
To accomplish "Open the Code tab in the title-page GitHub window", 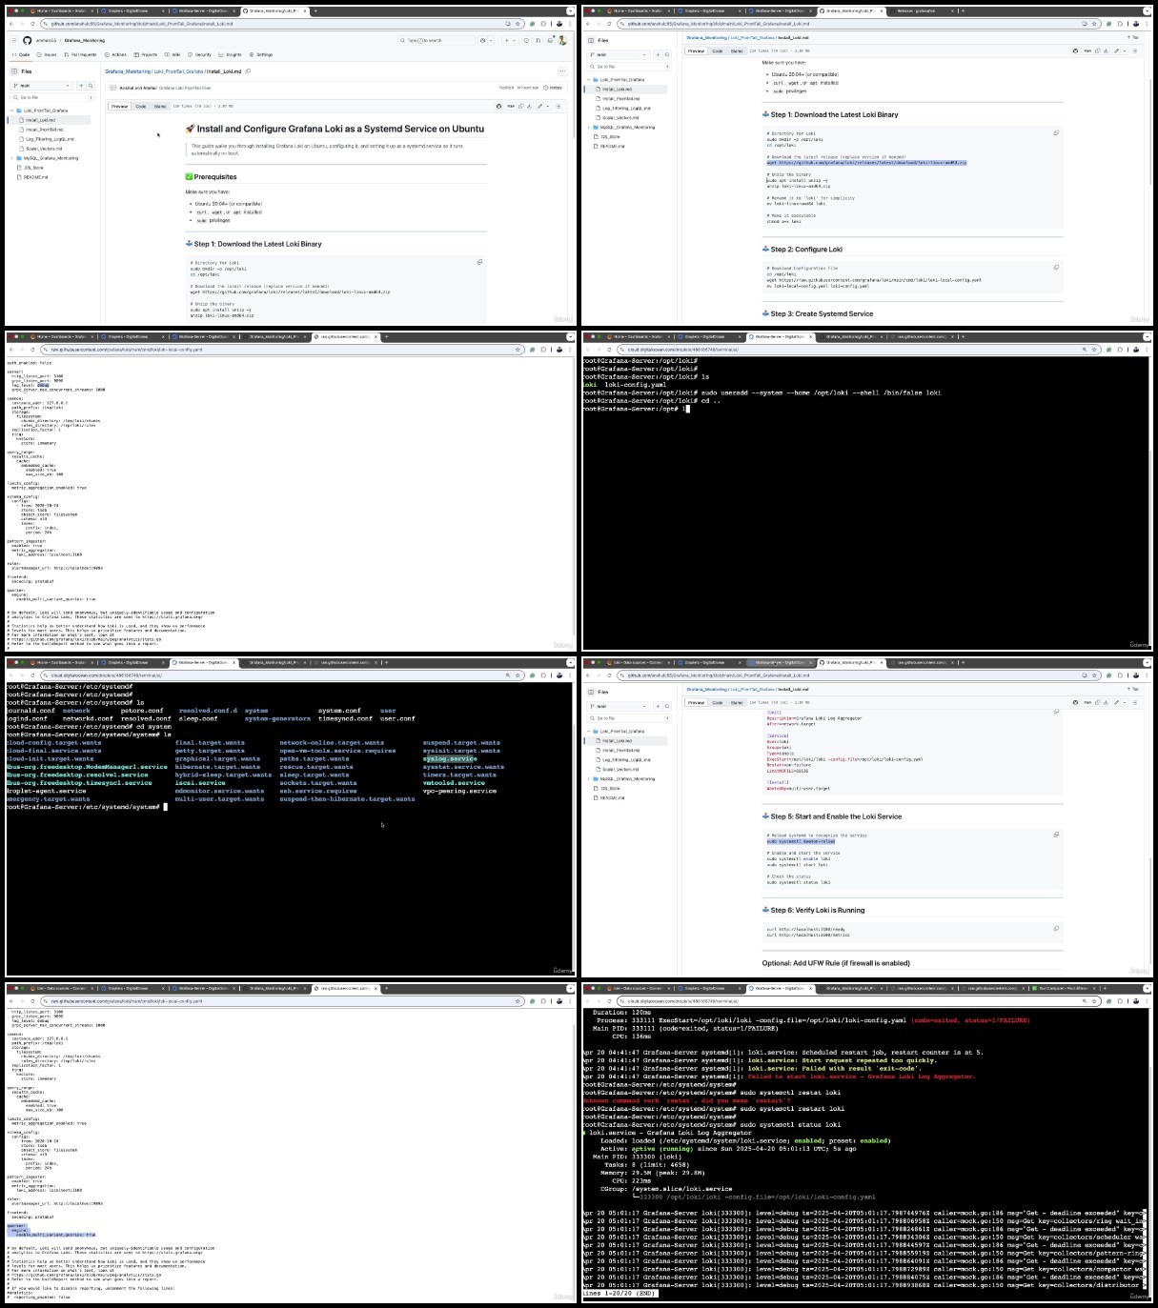I will pos(21,54).
